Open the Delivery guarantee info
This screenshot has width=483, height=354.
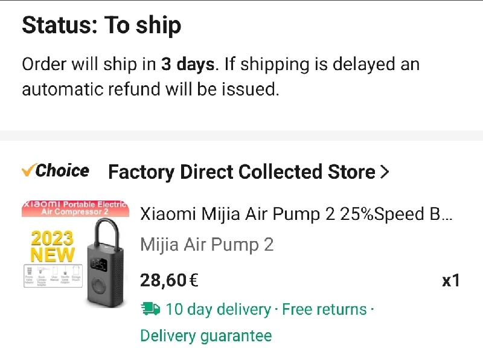(x=206, y=335)
